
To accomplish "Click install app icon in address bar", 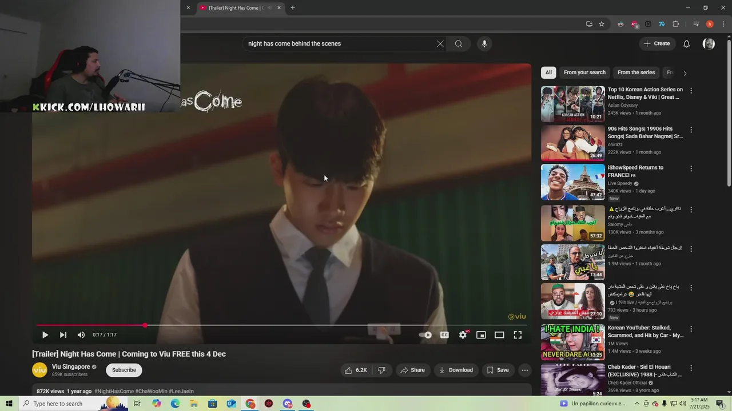I will pyautogui.click(x=589, y=24).
